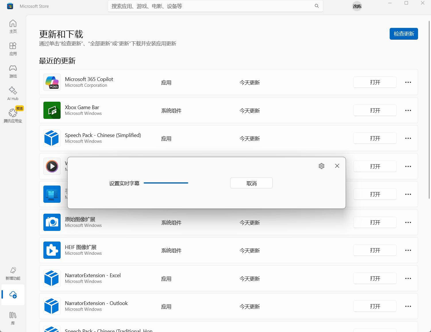Viewport: 431px width, 332px height.
Task: Click the 最近的更新 heading
Action: [x=57, y=61]
